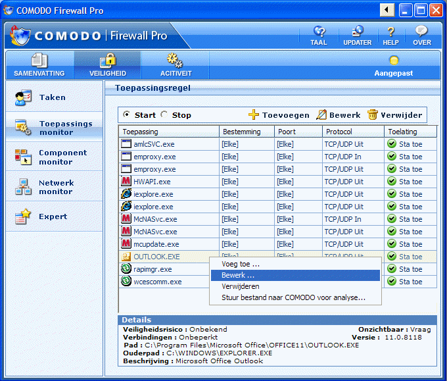Switch to the ACITIVEIT tab
This screenshot has width=447, height=381.
pyautogui.click(x=176, y=65)
